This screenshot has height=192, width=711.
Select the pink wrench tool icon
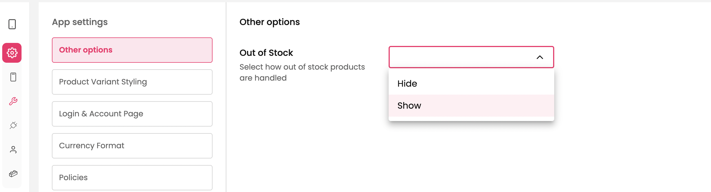(x=13, y=101)
